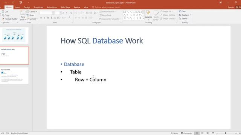Toggle the Comments pane
Viewport: 241px width, 135px height.
tap(186, 133)
